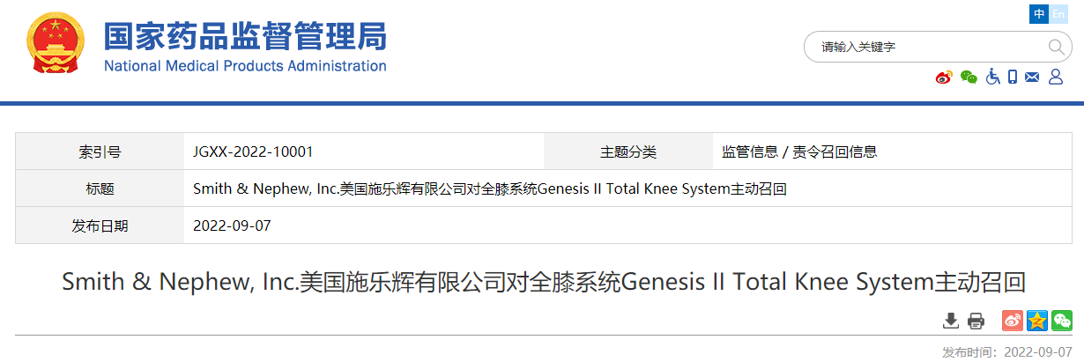The width and height of the screenshot is (1084, 362).
Task: Open the header Weibo icon
Action: [x=944, y=78]
